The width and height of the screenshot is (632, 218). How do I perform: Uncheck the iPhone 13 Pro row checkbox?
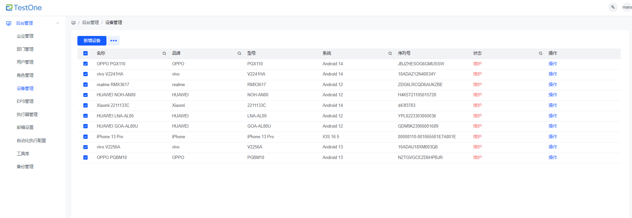coord(85,137)
